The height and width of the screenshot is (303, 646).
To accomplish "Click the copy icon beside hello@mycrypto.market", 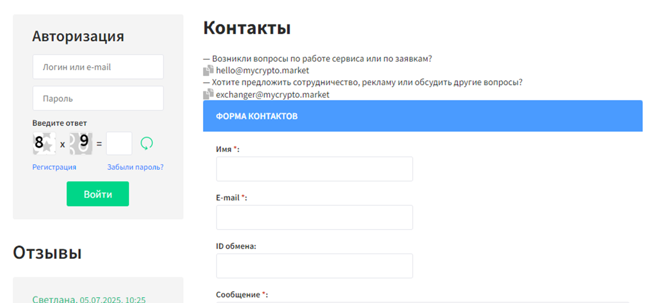I will 208,70.
